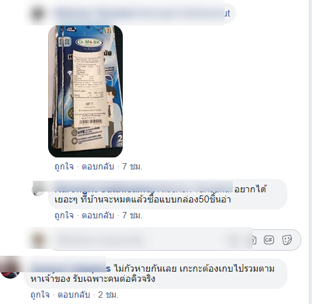Screen dimensions: 312x304
Task: Open profile picture of ไม่กัวหายกันเลย commenter
Action: click(10, 268)
